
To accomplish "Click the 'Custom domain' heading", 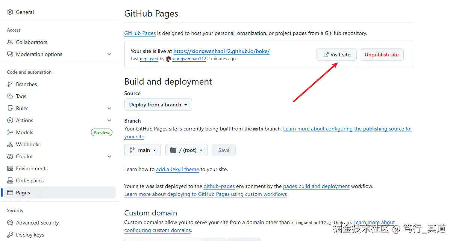I will (x=151, y=213).
